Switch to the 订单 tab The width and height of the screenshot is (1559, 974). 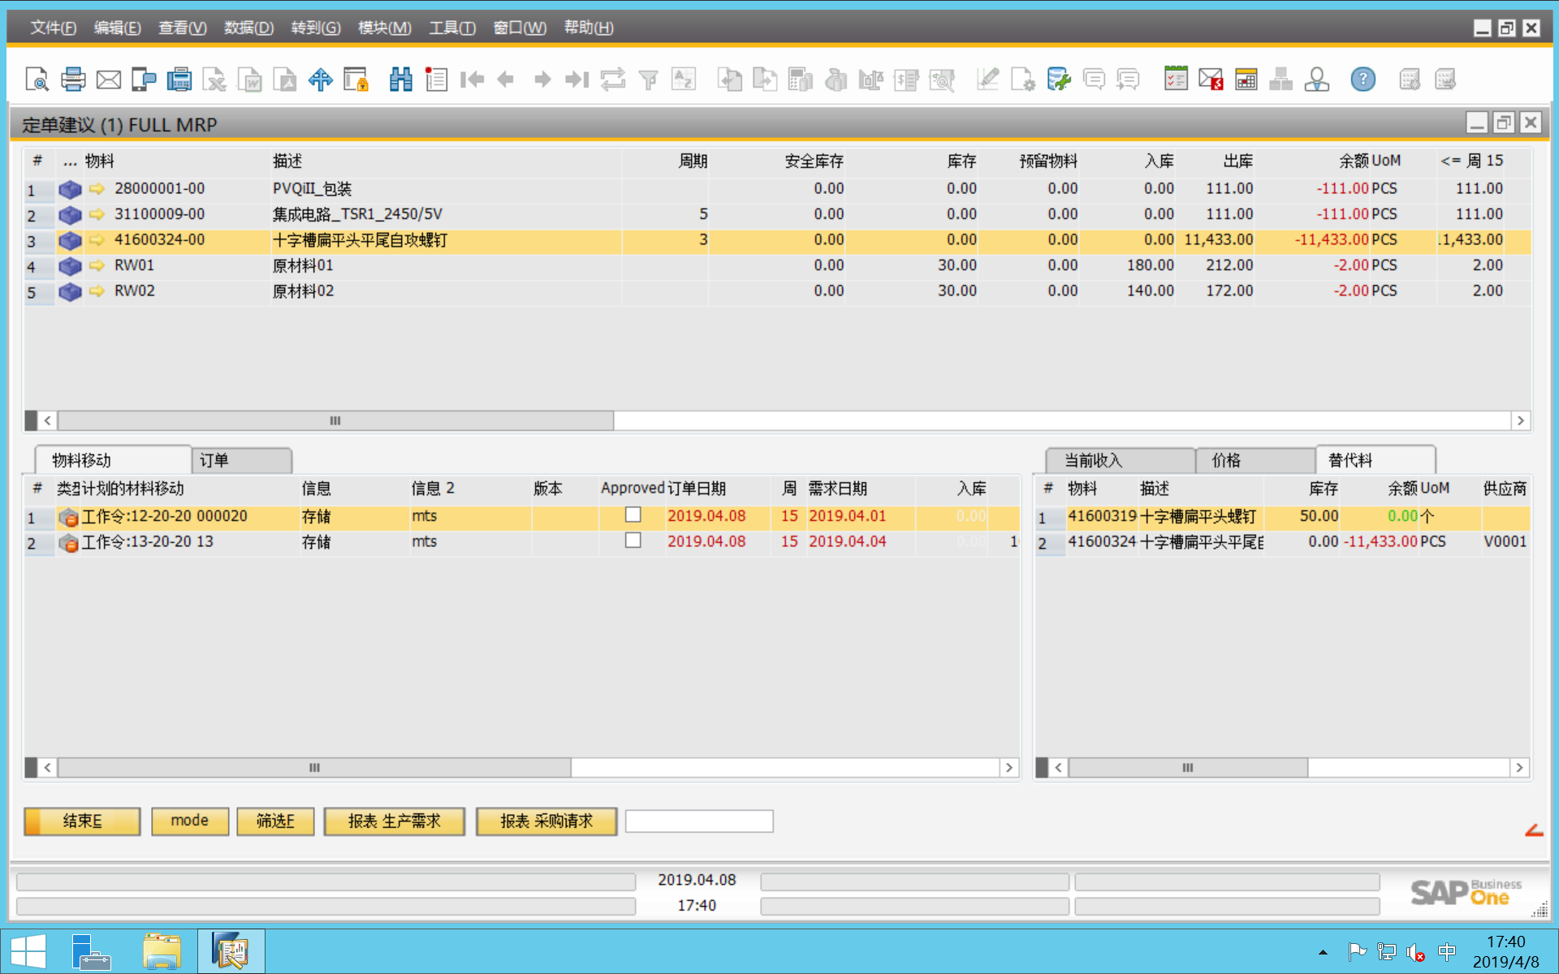242,460
